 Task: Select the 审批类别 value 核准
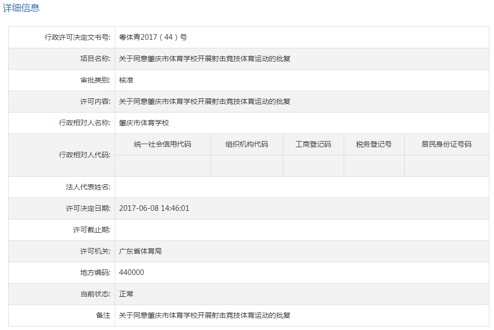[126, 80]
